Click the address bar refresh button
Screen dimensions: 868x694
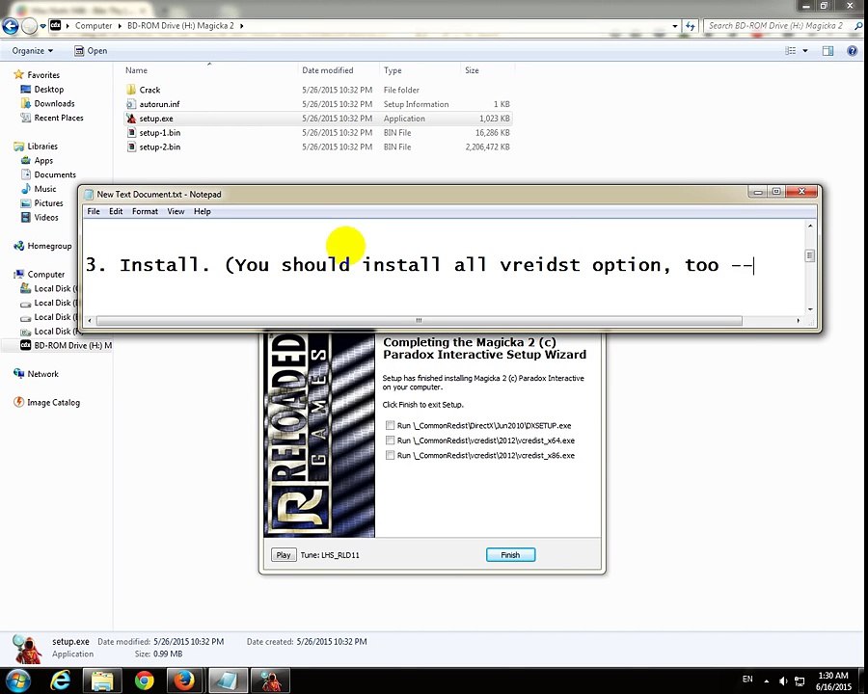pyautogui.click(x=690, y=25)
